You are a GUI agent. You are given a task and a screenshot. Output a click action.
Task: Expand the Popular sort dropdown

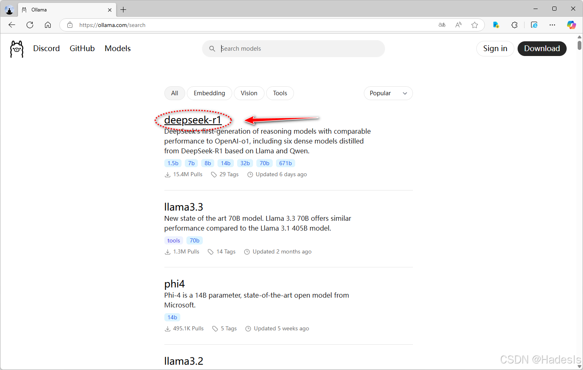click(x=388, y=93)
